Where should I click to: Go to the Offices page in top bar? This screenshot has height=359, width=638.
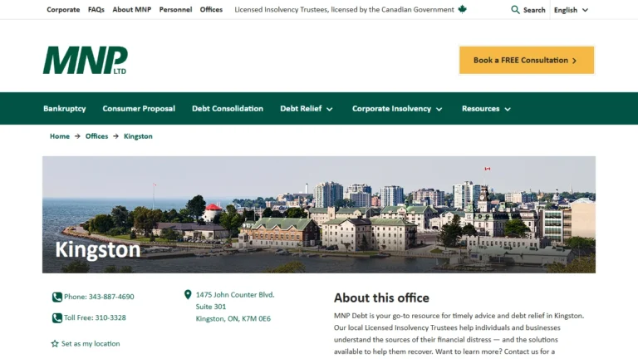211,9
